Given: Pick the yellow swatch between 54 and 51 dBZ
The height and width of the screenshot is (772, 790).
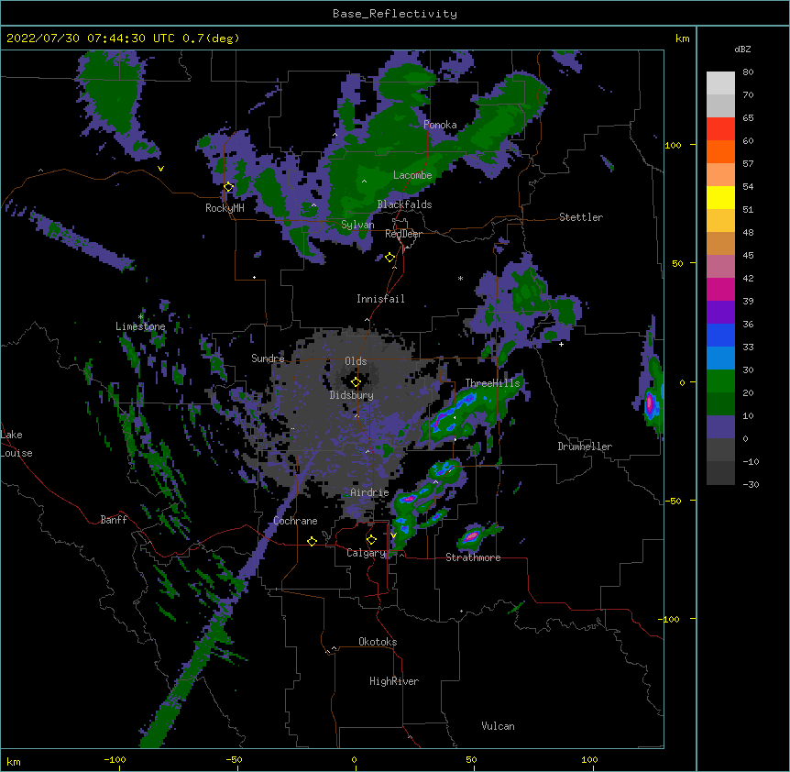Looking at the screenshot, I should pos(720,197).
